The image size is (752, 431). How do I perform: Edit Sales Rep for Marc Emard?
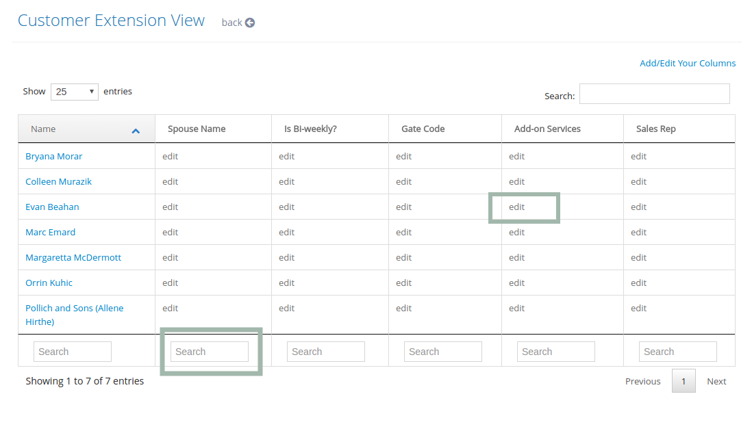click(638, 233)
